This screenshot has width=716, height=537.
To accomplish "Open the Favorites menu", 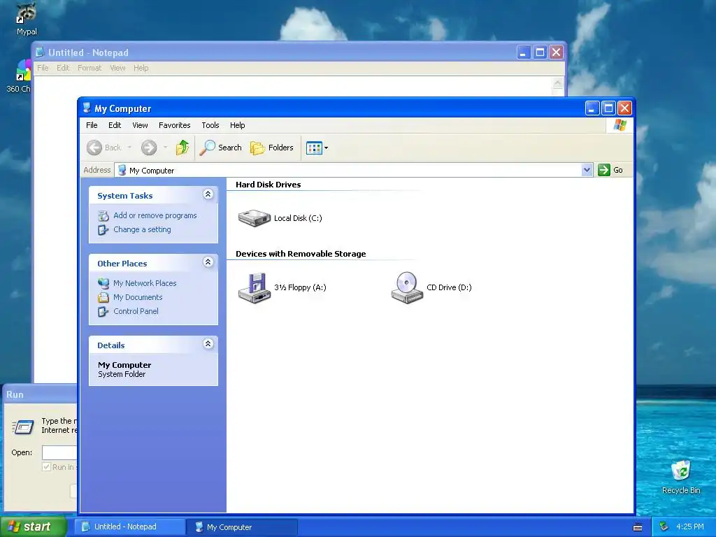I will (x=174, y=125).
